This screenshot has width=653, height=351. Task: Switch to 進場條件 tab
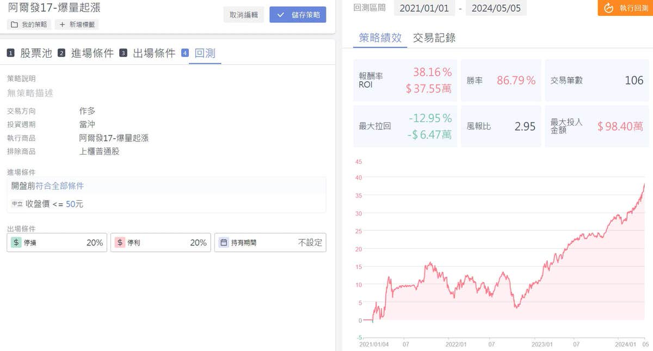coord(93,53)
